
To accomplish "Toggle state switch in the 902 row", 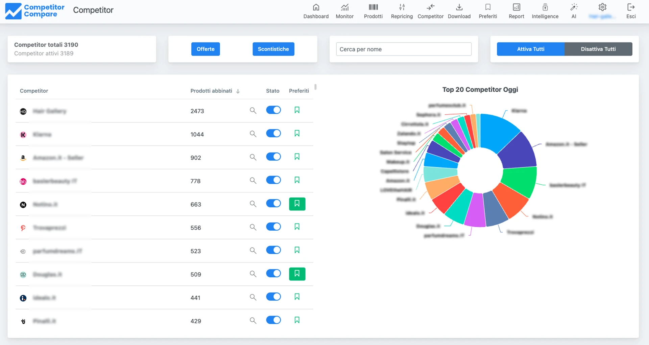I will pos(273,157).
